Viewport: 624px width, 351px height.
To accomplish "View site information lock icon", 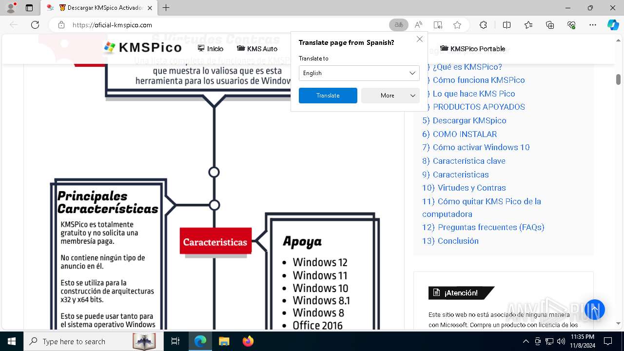I will click(x=61, y=25).
